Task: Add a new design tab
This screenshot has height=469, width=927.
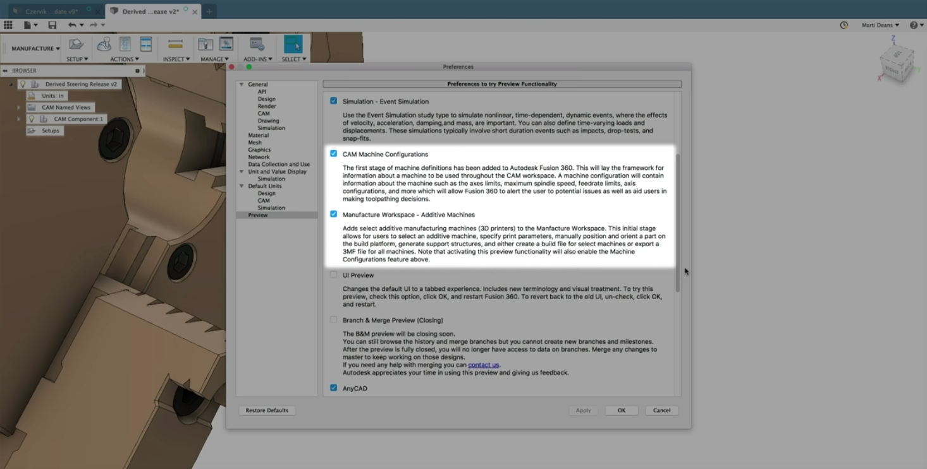Action: click(209, 11)
